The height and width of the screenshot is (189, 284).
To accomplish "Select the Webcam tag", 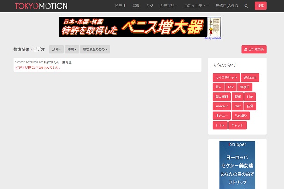I will 250,78.
